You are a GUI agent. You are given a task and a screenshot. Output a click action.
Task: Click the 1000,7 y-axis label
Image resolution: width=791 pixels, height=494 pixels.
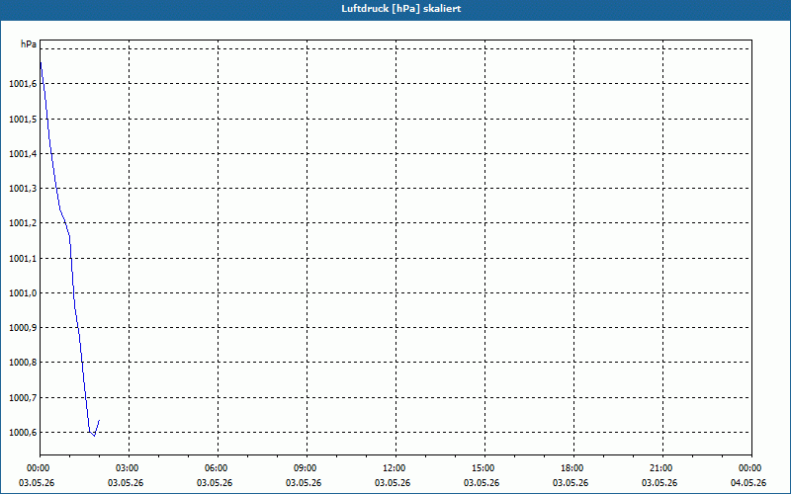coord(23,398)
